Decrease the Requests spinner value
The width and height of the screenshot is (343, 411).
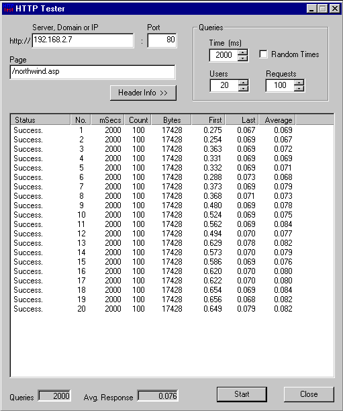click(x=299, y=89)
